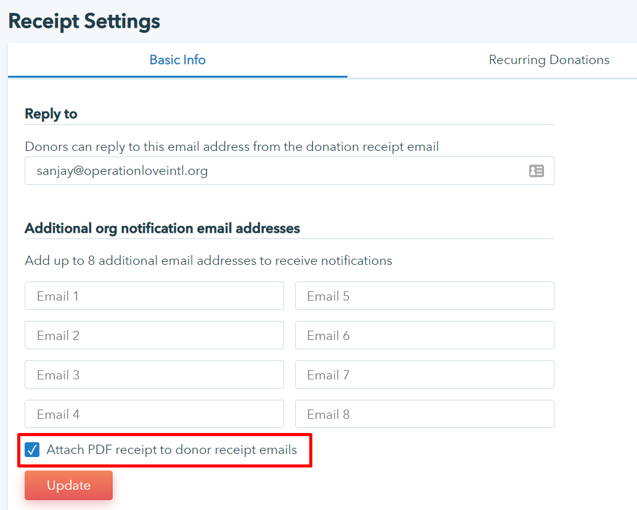Click into the Email 1 field
The height and width of the screenshot is (510, 637).
pyautogui.click(x=154, y=296)
